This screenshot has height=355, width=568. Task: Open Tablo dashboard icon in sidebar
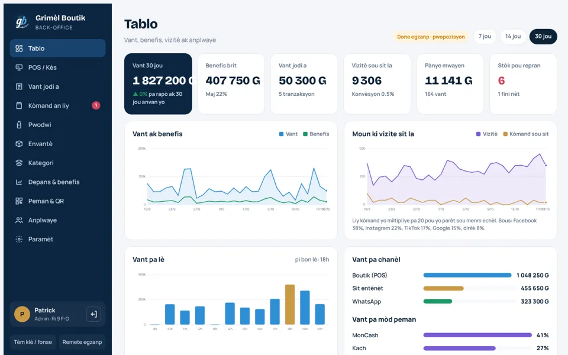[19, 48]
